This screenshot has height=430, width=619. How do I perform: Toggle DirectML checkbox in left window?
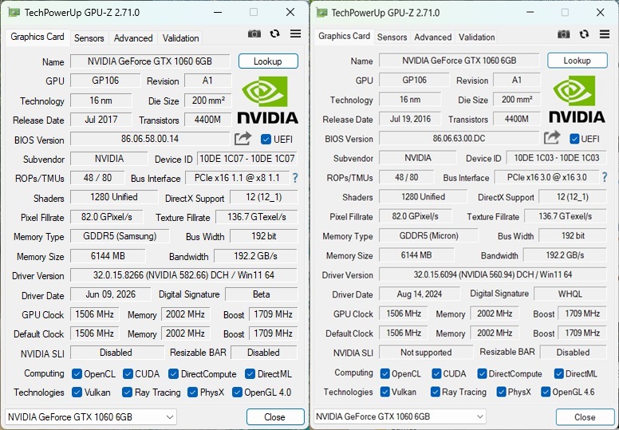tap(250, 373)
